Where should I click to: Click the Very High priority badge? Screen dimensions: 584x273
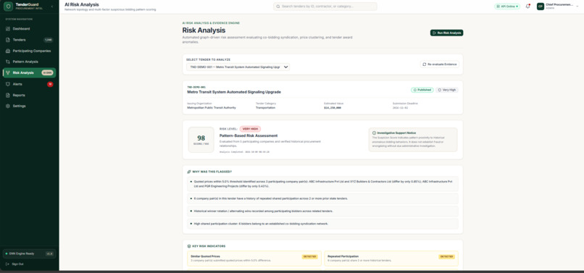(446, 90)
